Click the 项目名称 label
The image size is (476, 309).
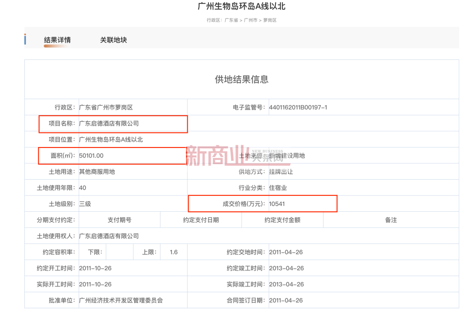pyautogui.click(x=62, y=123)
